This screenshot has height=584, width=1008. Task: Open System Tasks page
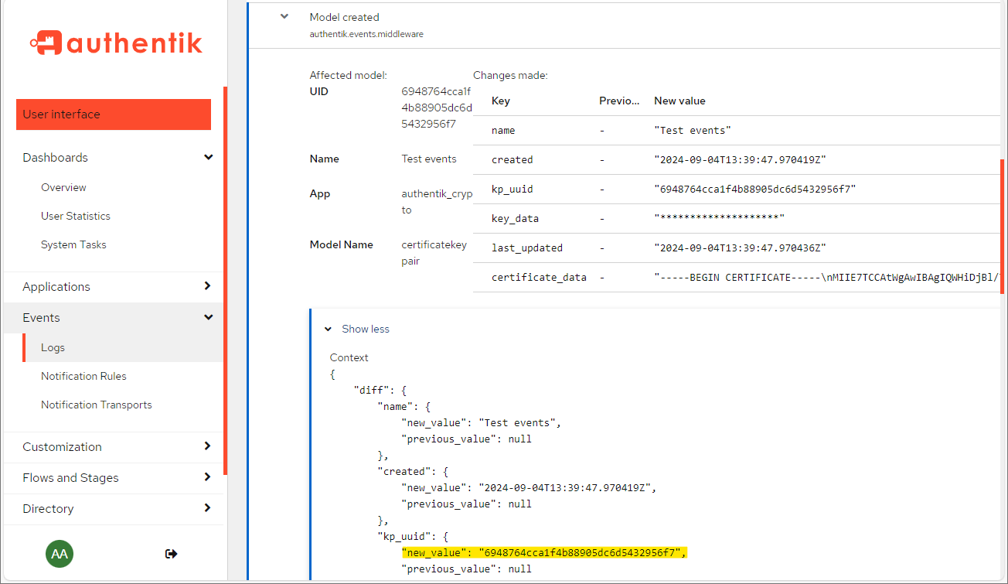(73, 244)
